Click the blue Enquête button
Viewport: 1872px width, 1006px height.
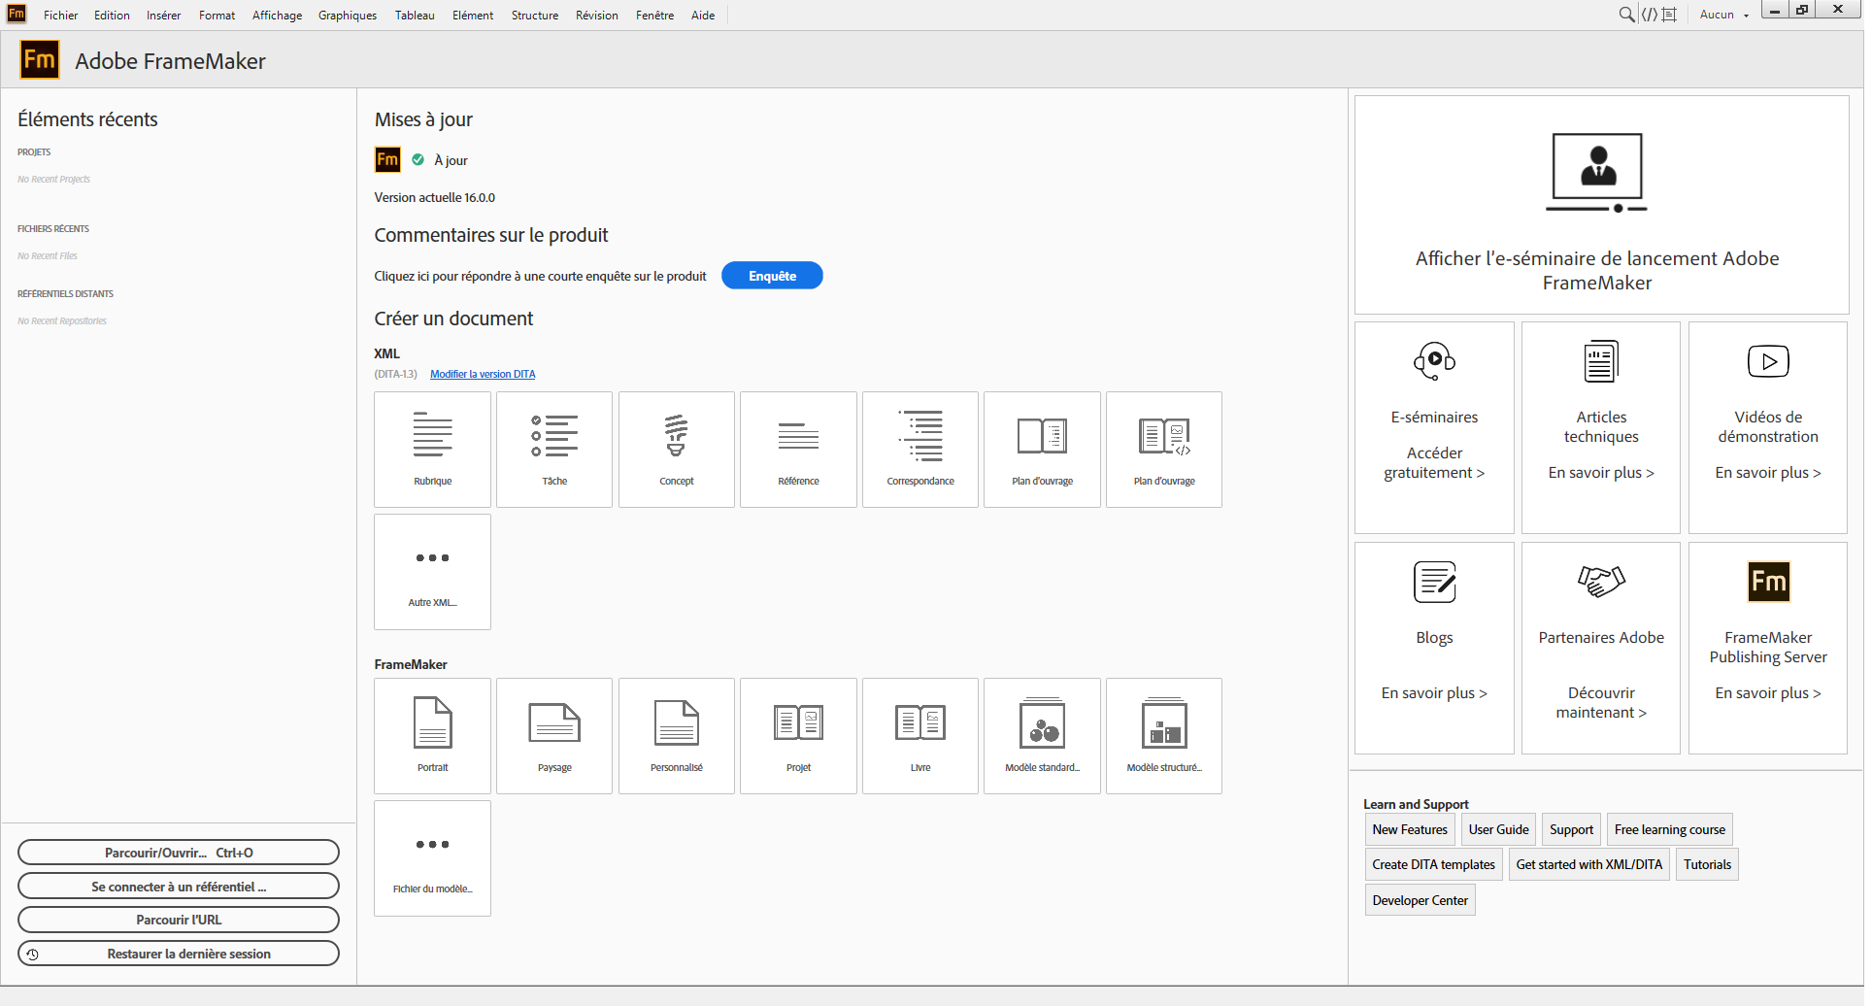[772, 276]
